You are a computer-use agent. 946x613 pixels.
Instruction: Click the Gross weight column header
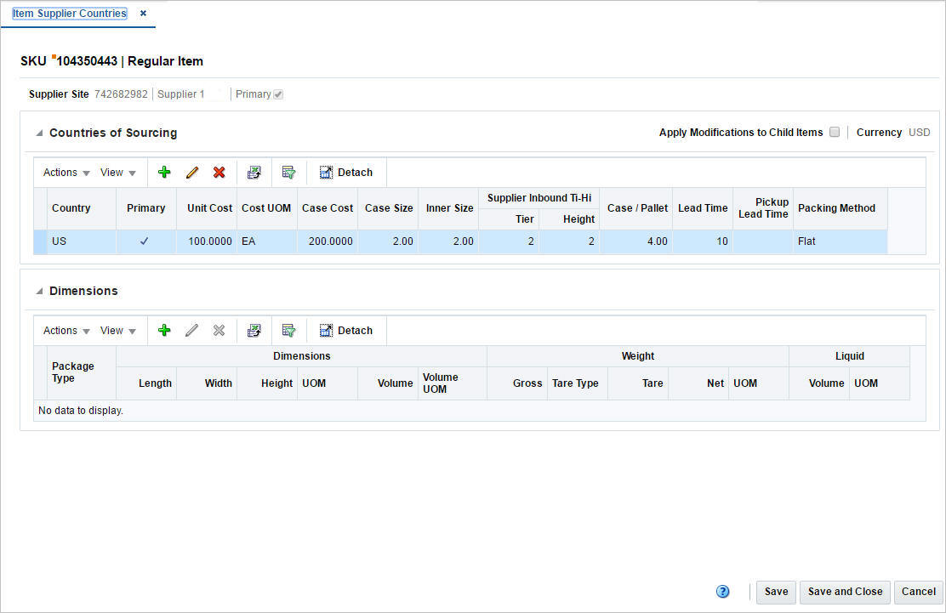(517, 383)
